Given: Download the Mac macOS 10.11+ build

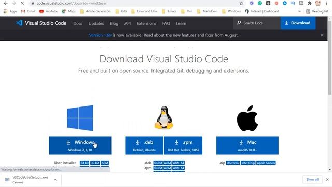Looking at the screenshot, I should pos(247,145).
